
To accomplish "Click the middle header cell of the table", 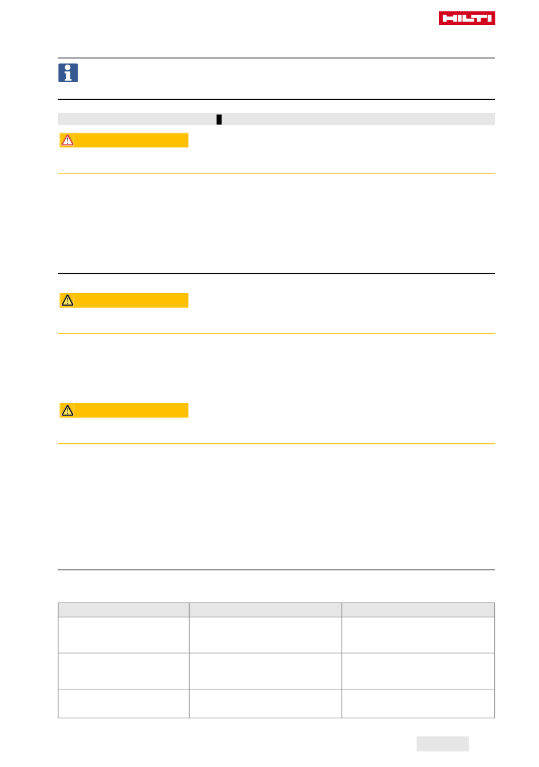I will (266, 610).
